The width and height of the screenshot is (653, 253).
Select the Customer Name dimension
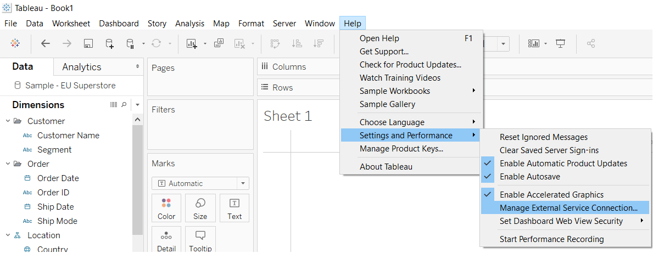[68, 136]
